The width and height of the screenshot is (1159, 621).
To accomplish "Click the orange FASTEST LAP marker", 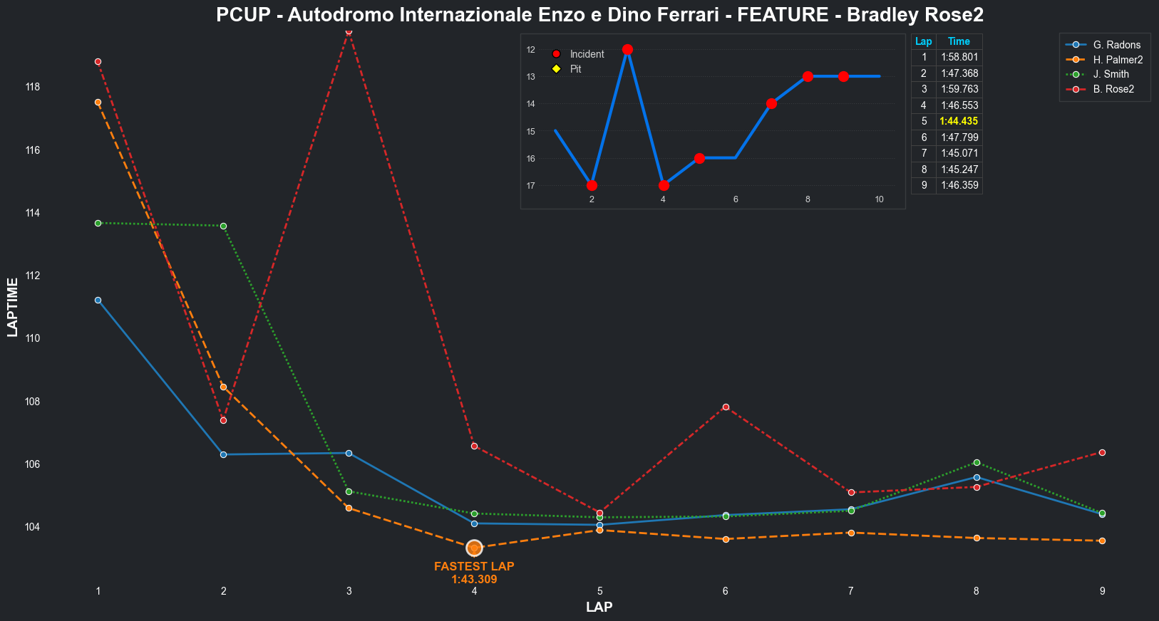I will coord(474,548).
